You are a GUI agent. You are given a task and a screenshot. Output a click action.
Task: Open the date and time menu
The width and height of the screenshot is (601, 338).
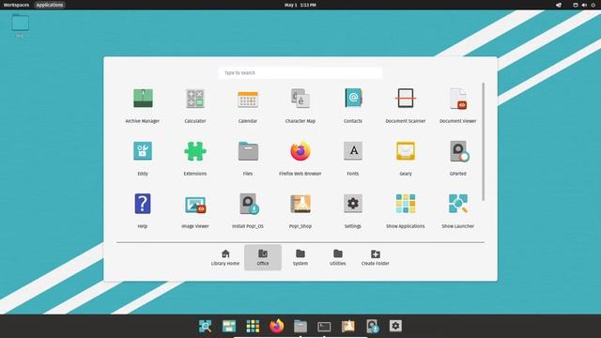pos(300,5)
